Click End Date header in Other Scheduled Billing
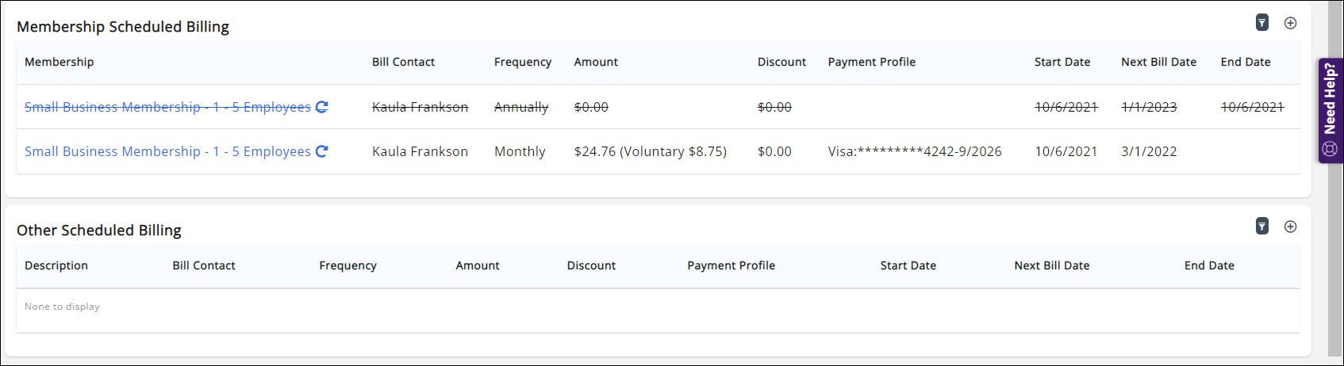This screenshot has height=366, width=1344. pos(1208,265)
